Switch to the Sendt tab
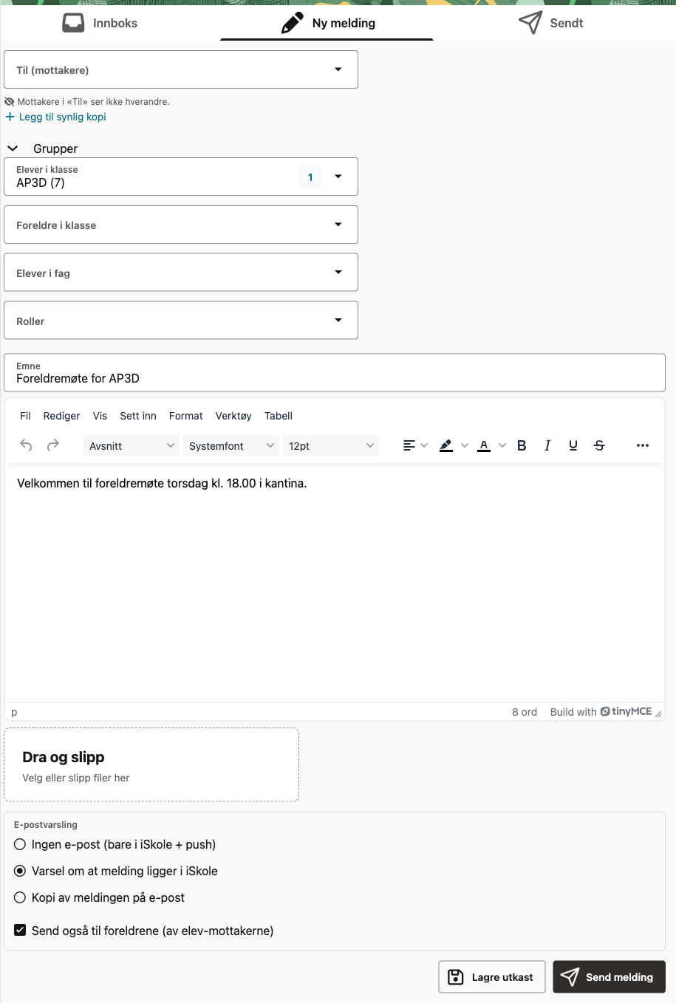 550,23
